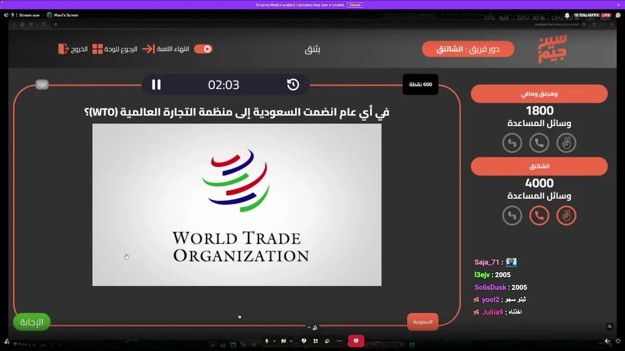625x351 pixels.
Task: Use the phone call lifeline for وهجنق ومافي
Action: coord(540,143)
